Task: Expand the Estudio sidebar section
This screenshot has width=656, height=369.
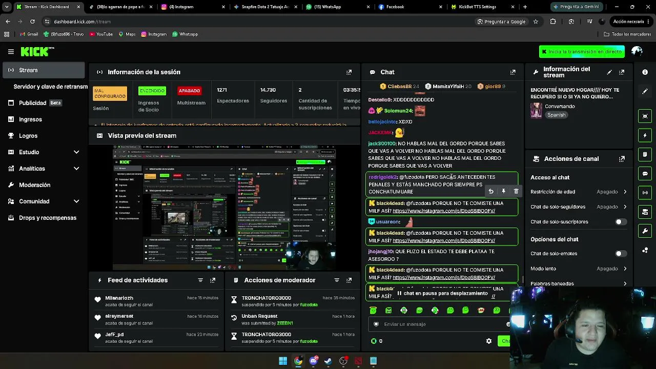Action: (76, 152)
